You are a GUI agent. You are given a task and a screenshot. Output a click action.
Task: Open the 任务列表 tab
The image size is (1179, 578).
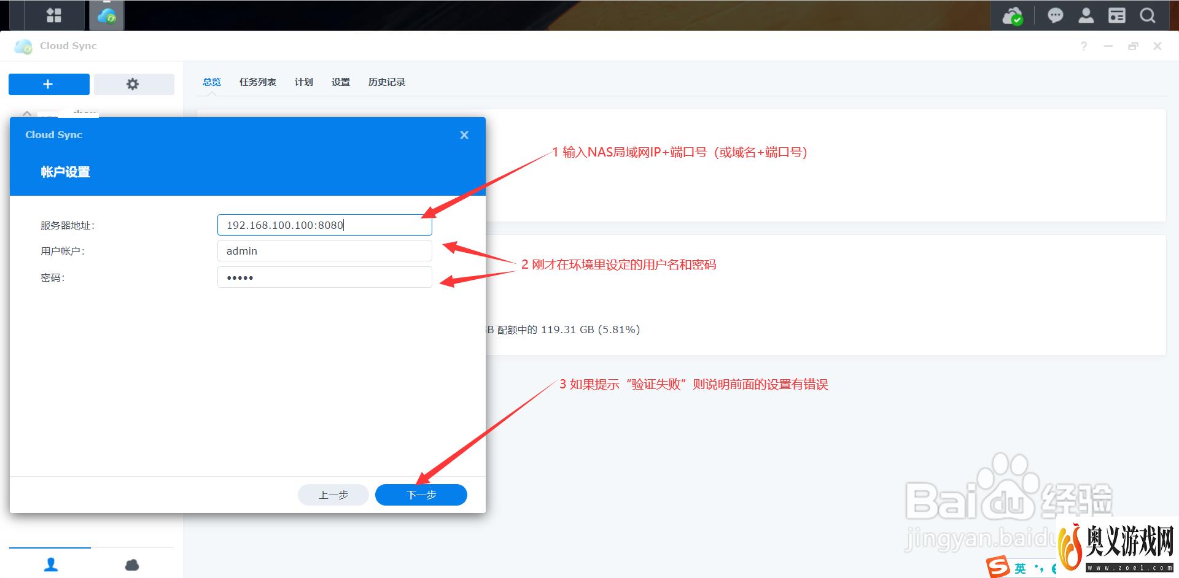click(258, 82)
